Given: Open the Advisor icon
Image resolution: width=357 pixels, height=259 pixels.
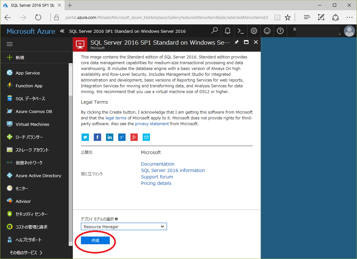Looking at the screenshot, I should [x=10, y=201].
